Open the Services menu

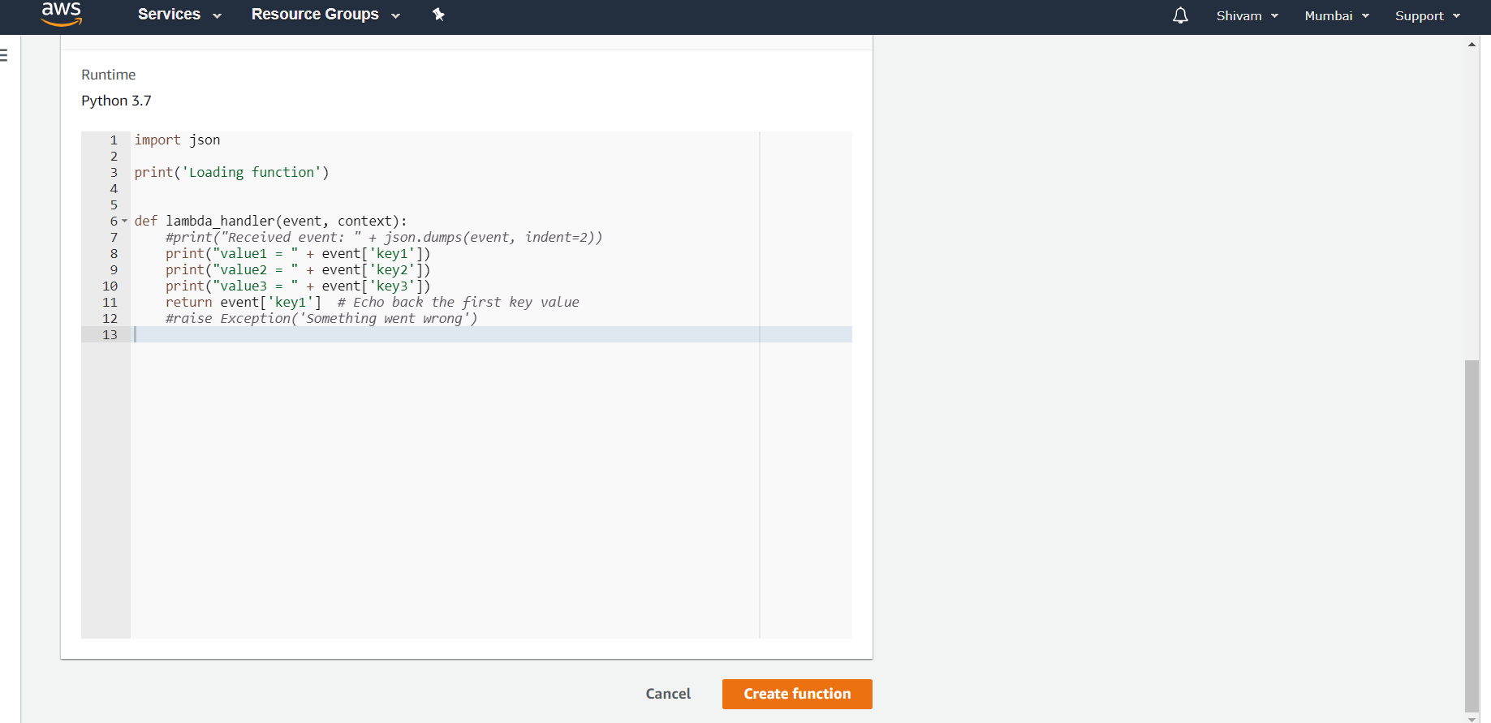coord(179,15)
